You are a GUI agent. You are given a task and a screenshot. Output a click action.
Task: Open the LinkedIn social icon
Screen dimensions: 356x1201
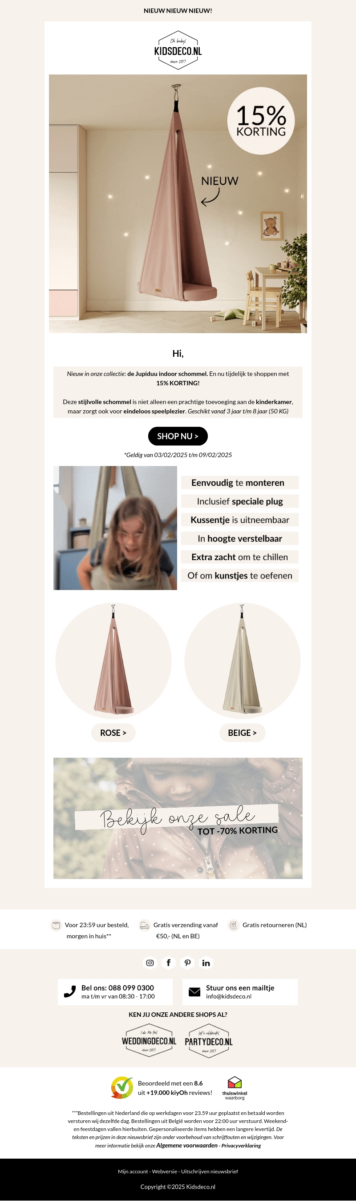coord(206,963)
